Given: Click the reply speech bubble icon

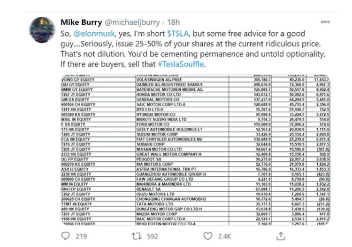Looking at the screenshot, I should point(66,236).
